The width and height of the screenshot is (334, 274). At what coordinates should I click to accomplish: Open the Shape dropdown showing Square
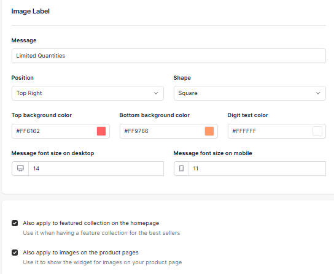(x=250, y=93)
